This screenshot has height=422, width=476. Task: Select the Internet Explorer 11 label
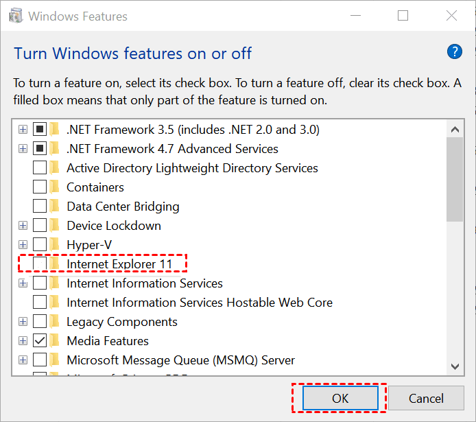point(119,264)
